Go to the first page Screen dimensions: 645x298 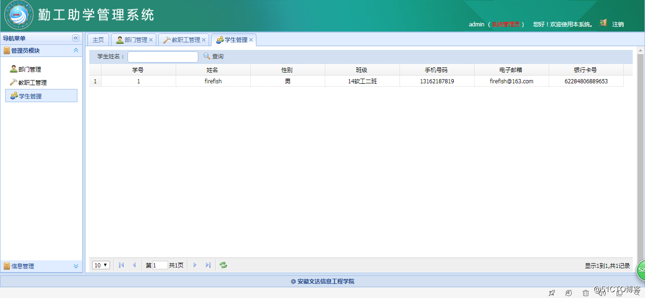tap(121, 265)
